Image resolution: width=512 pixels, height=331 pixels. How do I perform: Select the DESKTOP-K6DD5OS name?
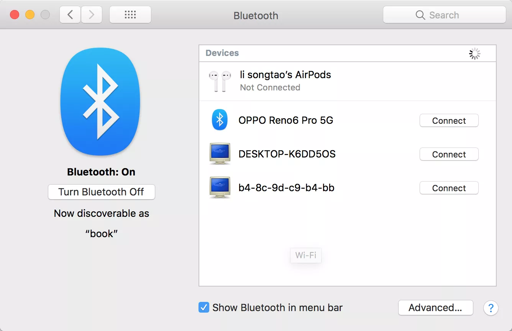[287, 154]
